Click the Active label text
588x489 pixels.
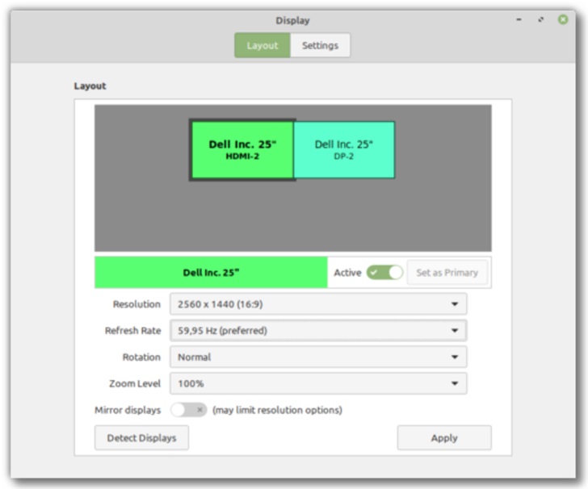click(347, 273)
